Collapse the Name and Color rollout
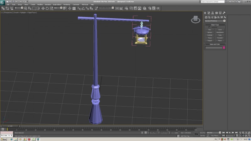This screenshot has width=251, height=141. click(215, 44)
